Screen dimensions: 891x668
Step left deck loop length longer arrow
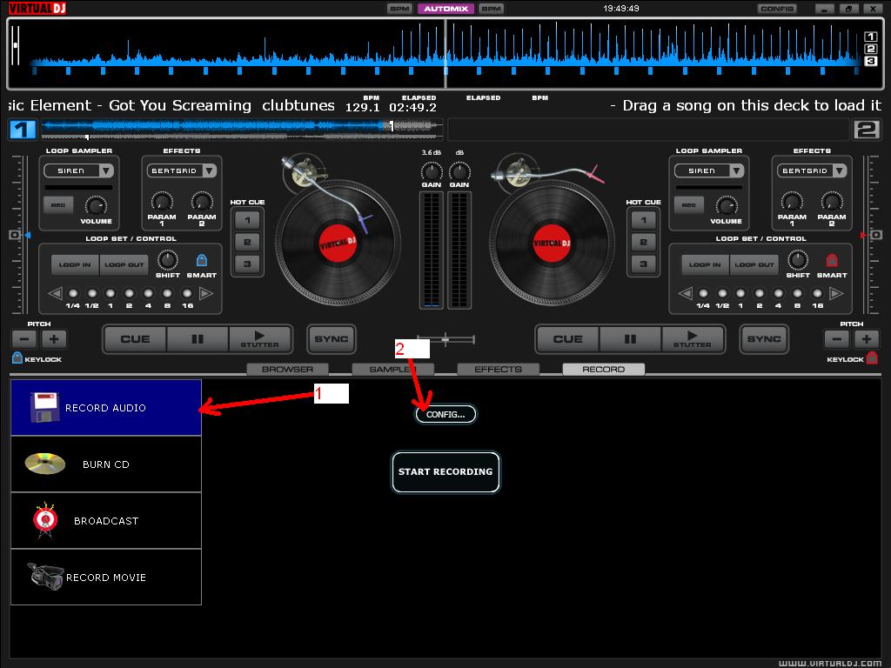click(x=206, y=294)
